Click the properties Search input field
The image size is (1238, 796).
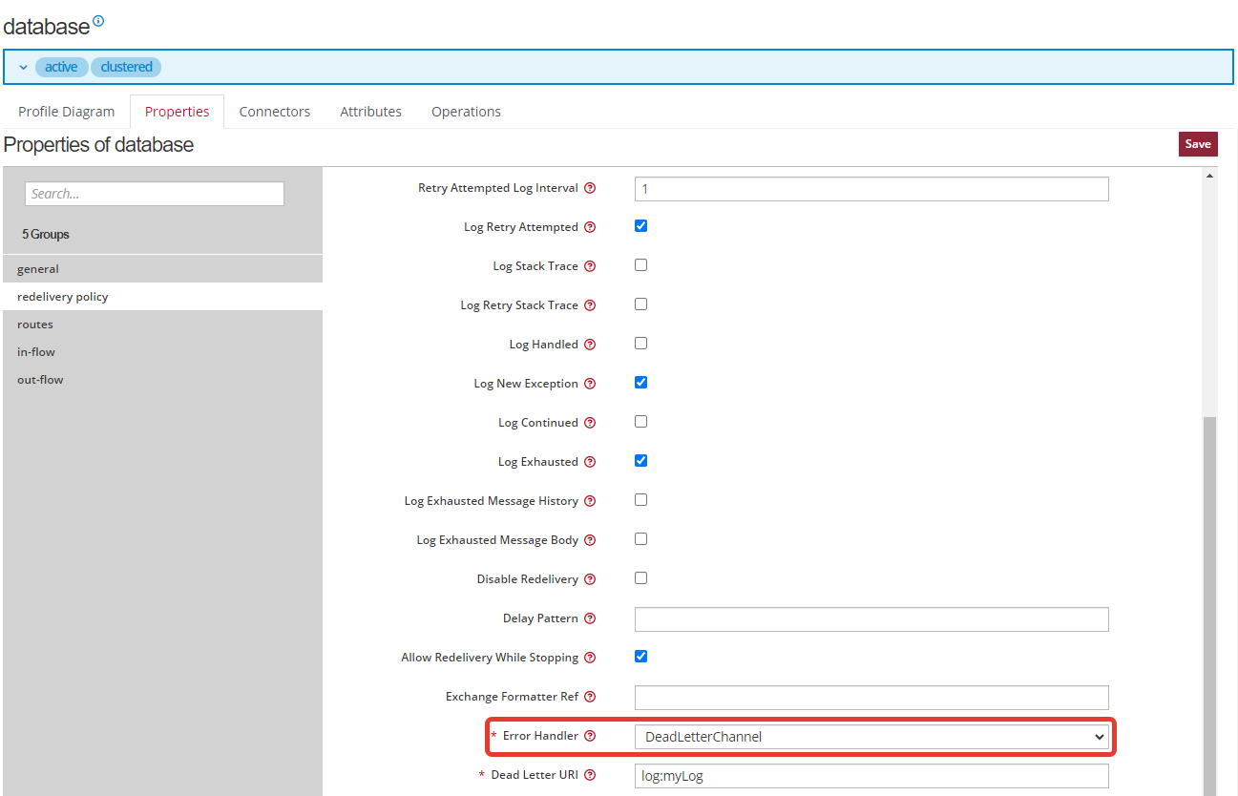(155, 194)
